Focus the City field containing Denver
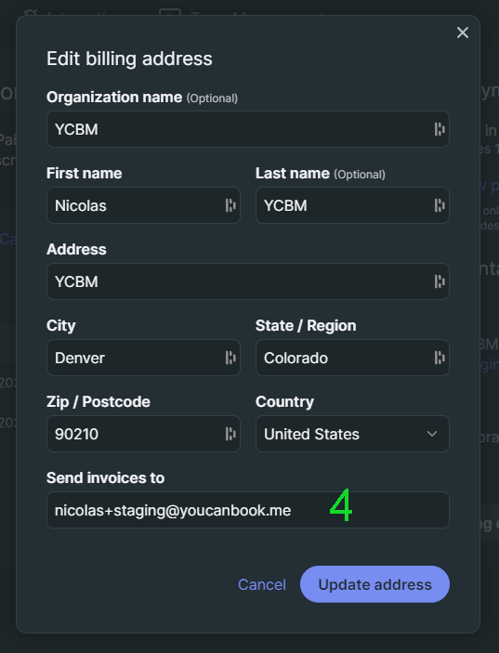 click(x=143, y=358)
